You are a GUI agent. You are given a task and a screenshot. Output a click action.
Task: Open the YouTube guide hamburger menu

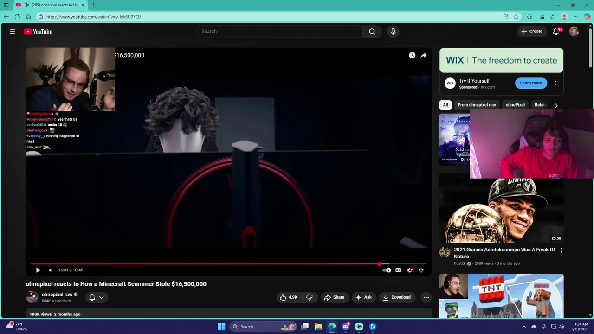(13, 32)
